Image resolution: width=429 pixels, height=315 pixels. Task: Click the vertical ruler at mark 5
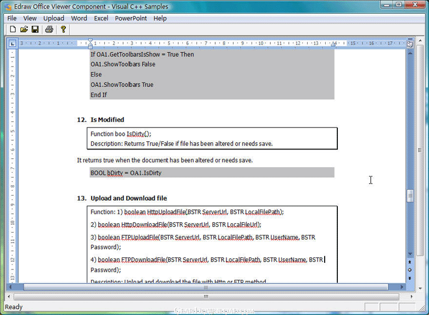coord(12,131)
